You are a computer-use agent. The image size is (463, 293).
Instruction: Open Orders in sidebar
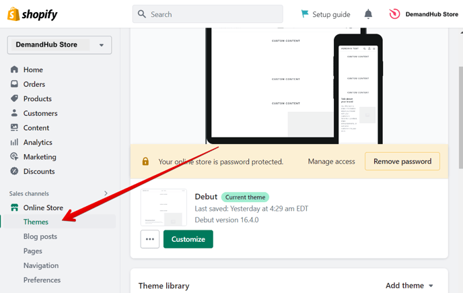coord(34,84)
